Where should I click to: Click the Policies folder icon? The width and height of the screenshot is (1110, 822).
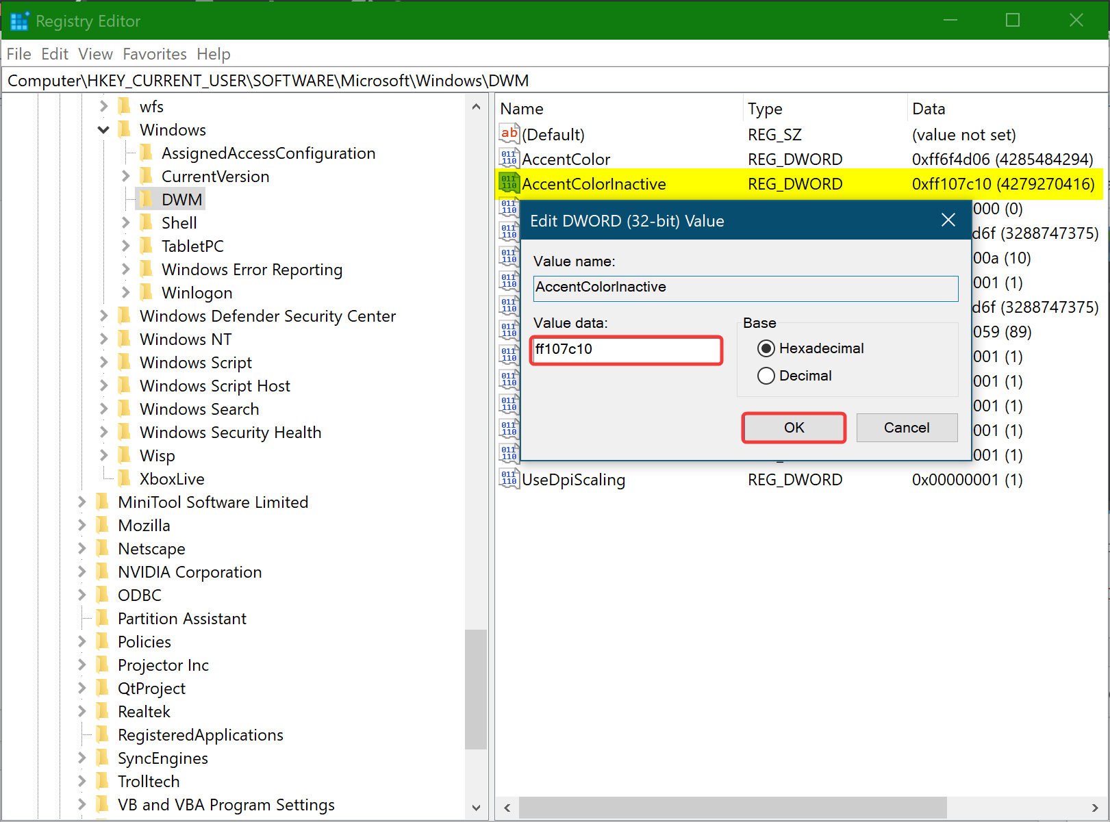click(x=102, y=641)
